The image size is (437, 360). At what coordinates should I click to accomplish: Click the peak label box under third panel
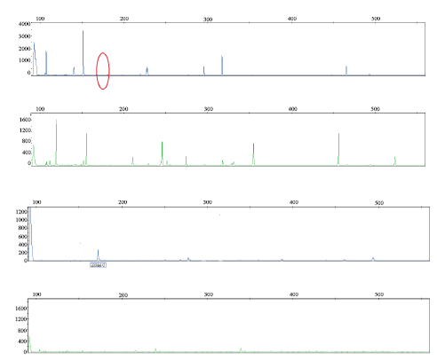coord(98,265)
